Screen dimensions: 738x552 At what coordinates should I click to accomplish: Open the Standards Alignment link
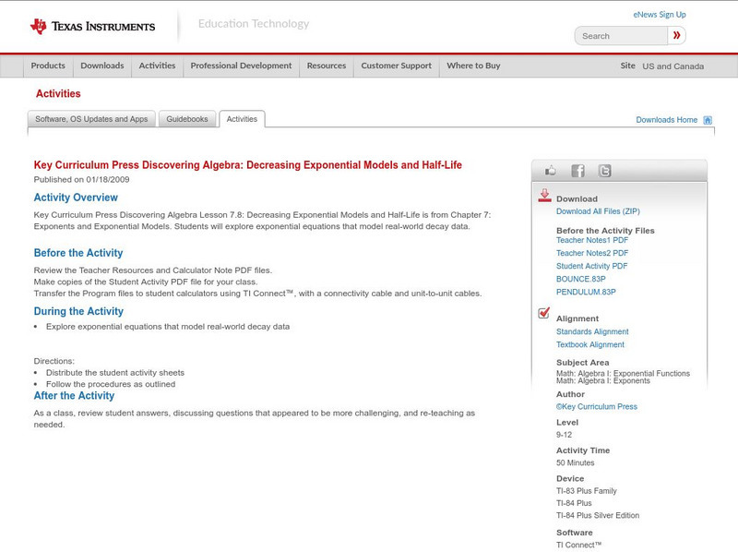592,331
